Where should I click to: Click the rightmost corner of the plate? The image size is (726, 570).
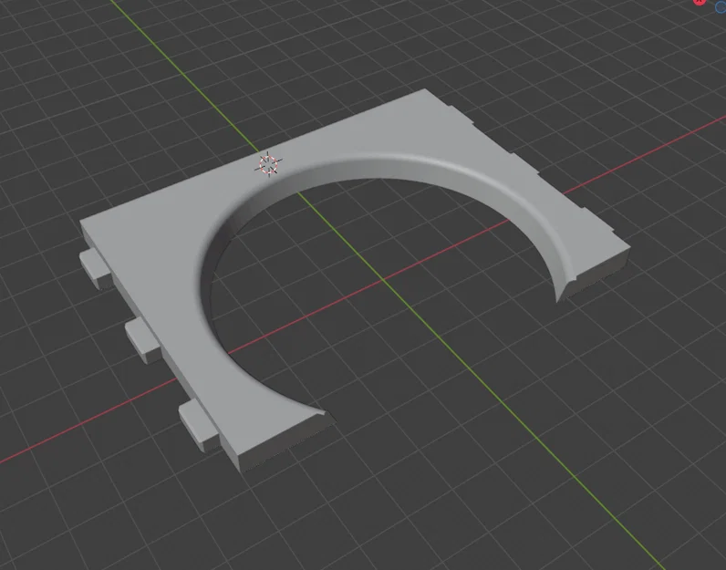(x=628, y=251)
